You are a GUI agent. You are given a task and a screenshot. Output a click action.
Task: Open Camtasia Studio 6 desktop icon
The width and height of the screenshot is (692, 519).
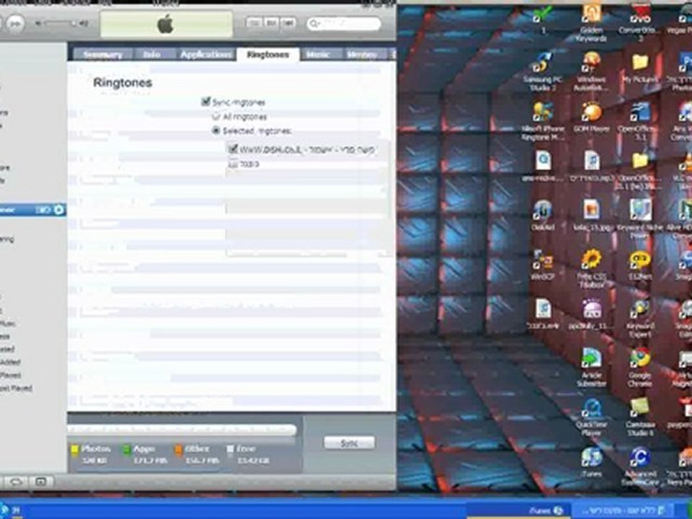[639, 417]
